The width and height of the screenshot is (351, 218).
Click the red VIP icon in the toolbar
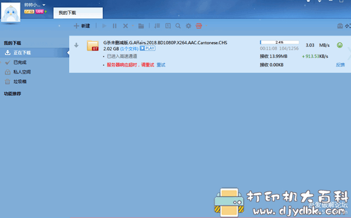(199, 26)
